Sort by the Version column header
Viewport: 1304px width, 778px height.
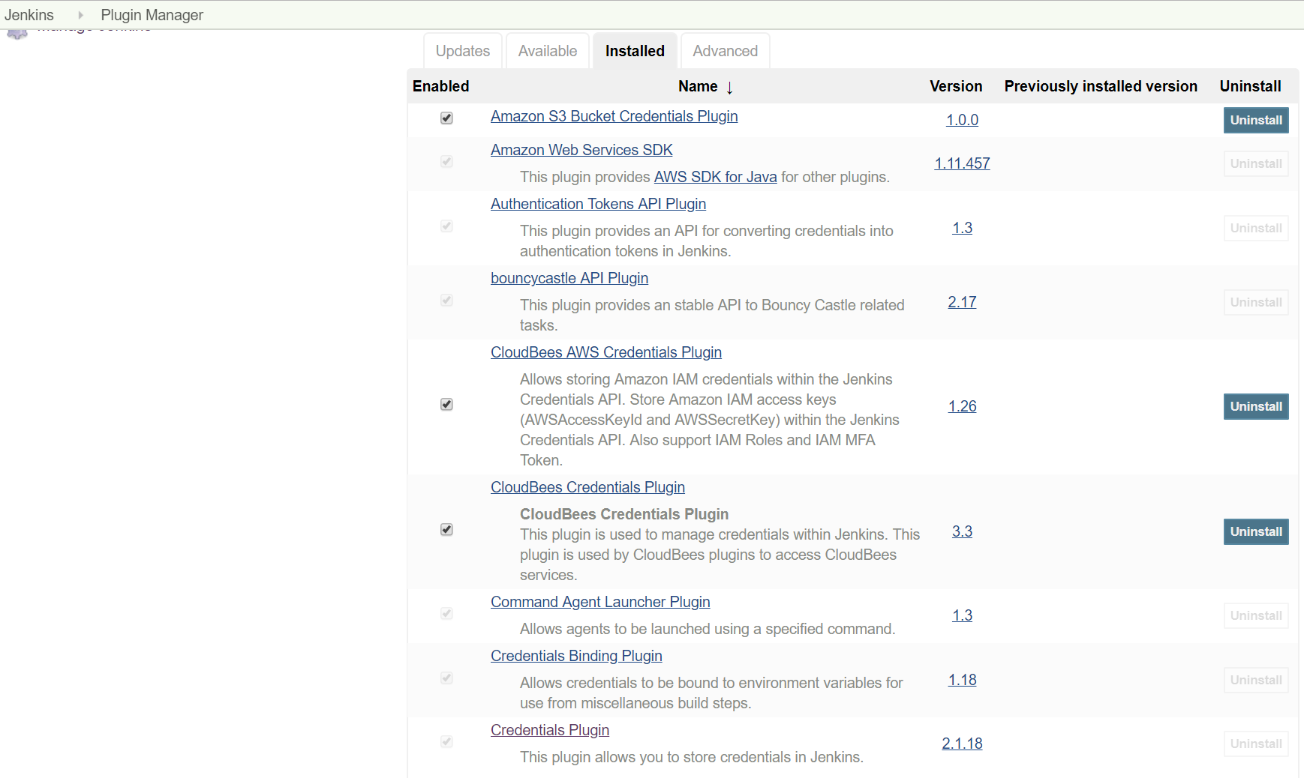tap(956, 86)
